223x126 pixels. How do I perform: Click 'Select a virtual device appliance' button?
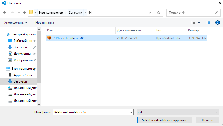coord(164,120)
